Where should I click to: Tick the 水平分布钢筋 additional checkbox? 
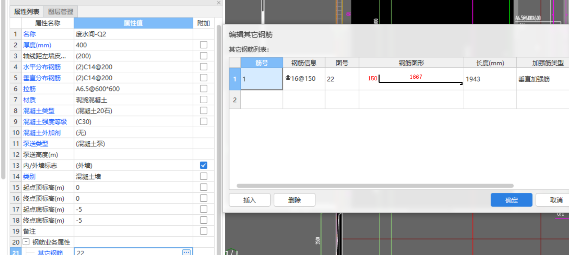203,67
